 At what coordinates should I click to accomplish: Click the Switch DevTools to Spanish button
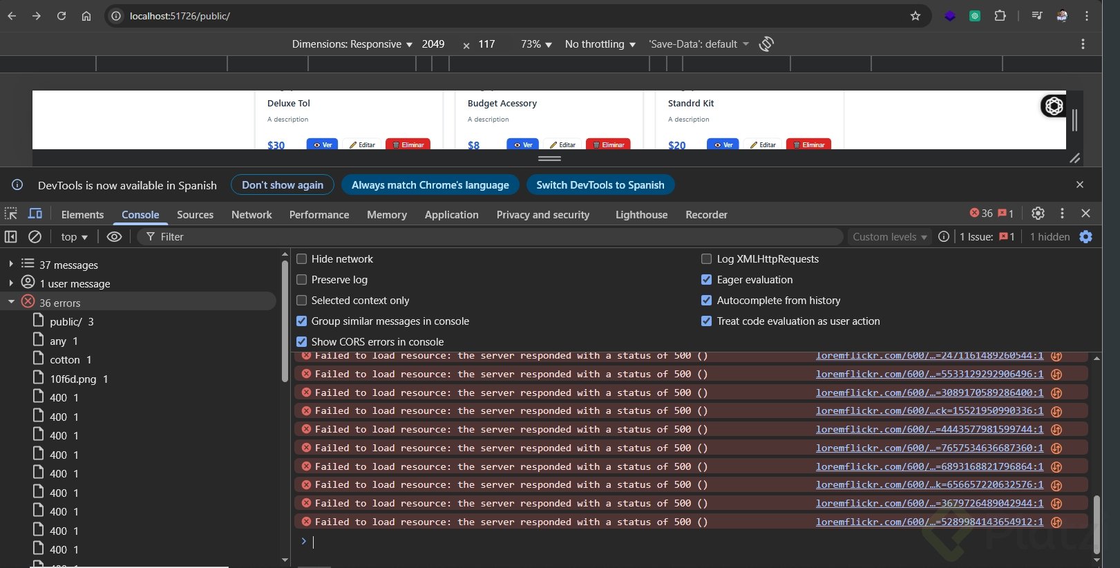coord(600,185)
